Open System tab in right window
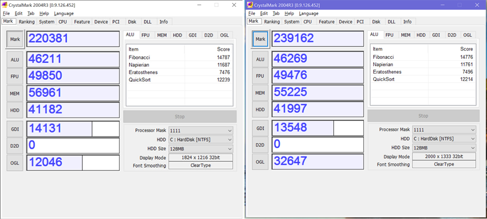Viewport: 487px width, 219px height. pos(292,22)
